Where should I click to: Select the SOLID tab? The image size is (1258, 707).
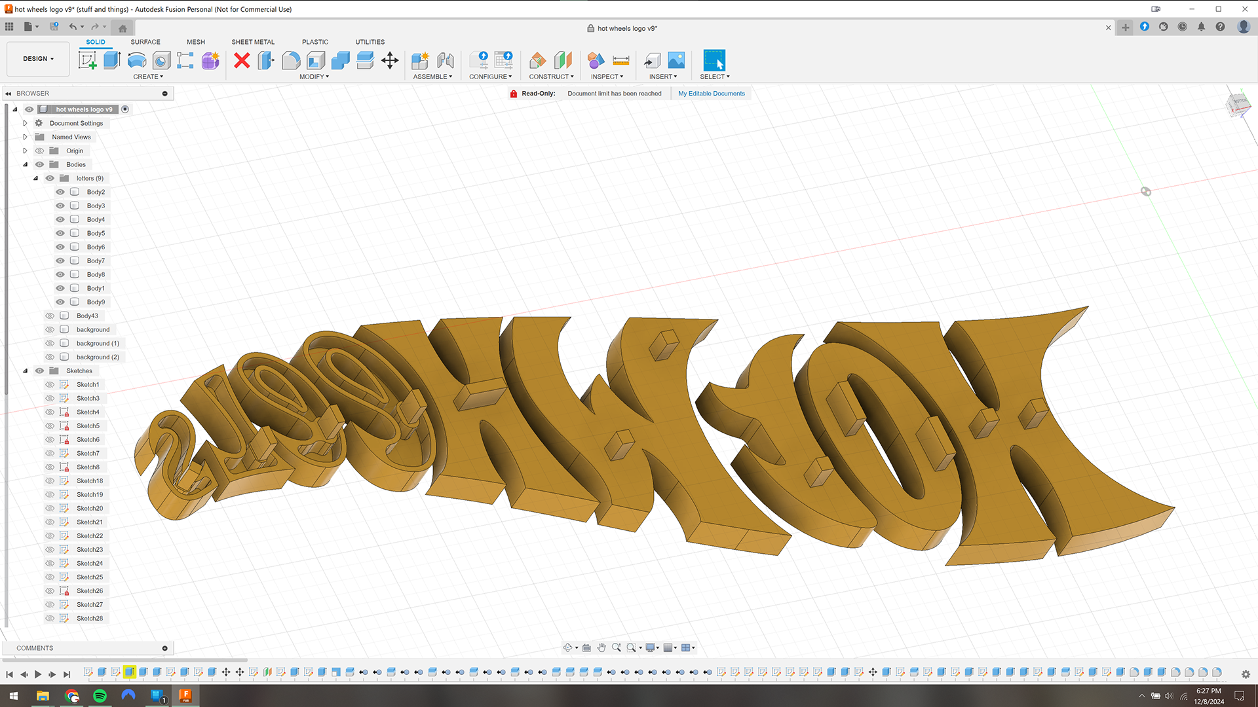(96, 42)
